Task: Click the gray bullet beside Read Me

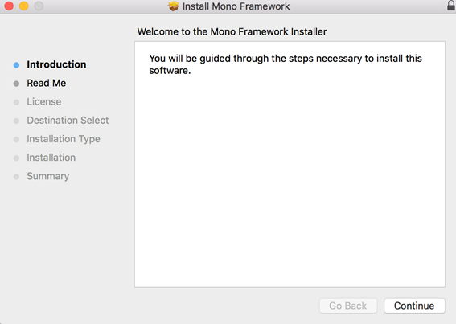Action: pyautogui.click(x=17, y=84)
